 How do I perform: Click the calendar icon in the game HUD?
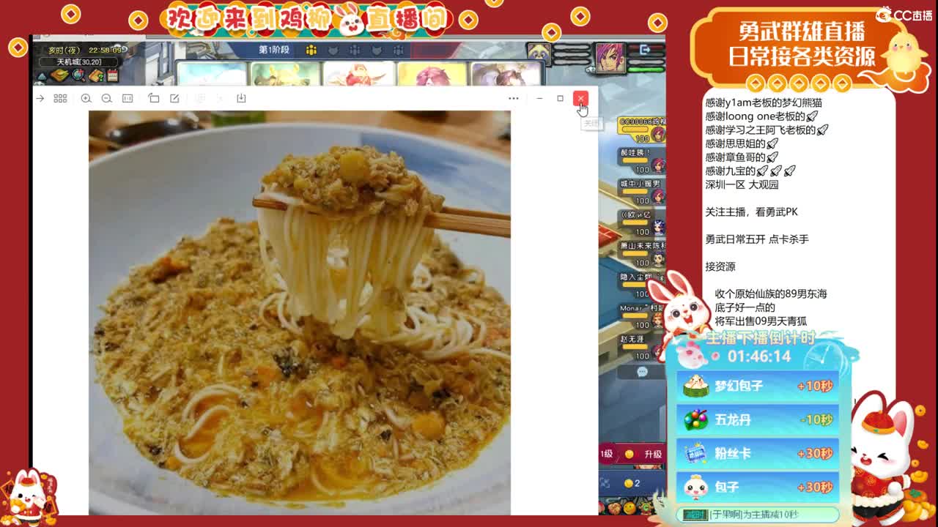[x=113, y=75]
